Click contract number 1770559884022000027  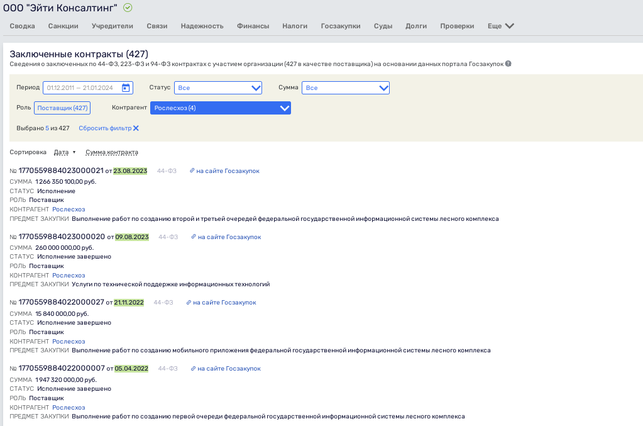(x=62, y=302)
